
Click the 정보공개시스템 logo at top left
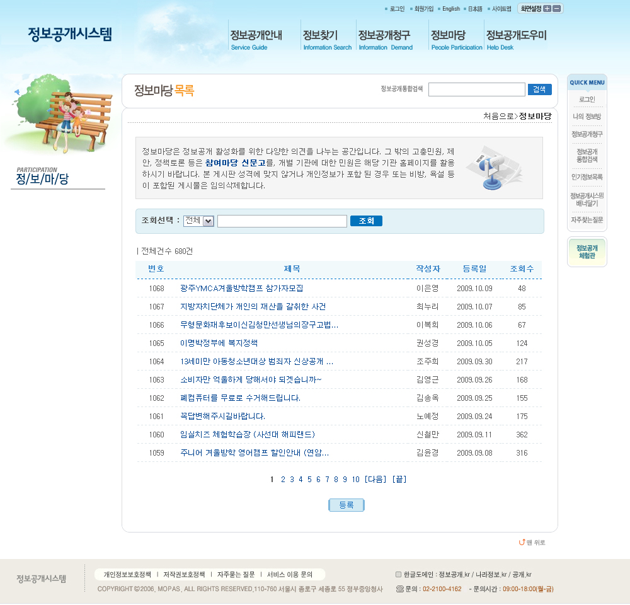point(70,34)
